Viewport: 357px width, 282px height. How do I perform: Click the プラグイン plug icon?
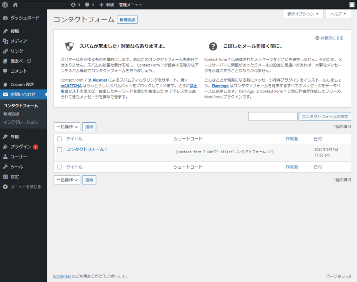pos(5,147)
